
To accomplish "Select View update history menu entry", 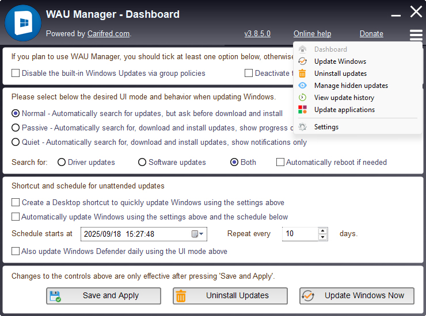I will tap(344, 98).
